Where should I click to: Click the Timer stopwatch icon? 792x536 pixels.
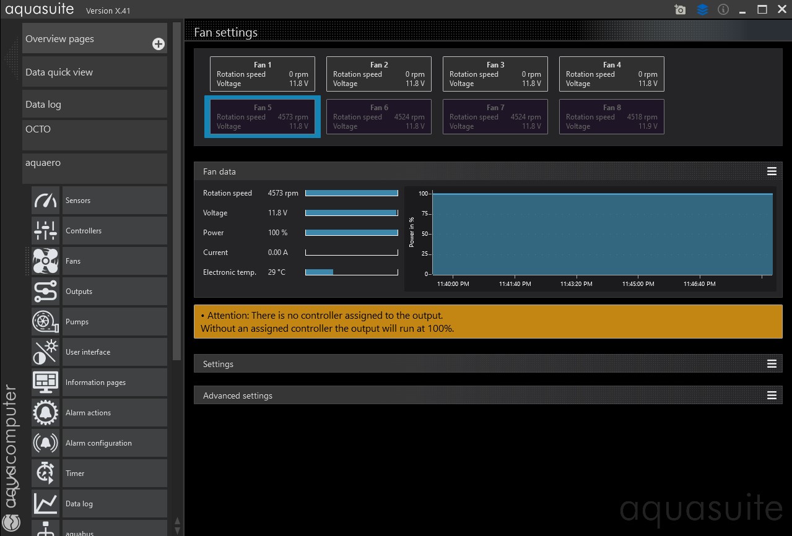coord(45,473)
